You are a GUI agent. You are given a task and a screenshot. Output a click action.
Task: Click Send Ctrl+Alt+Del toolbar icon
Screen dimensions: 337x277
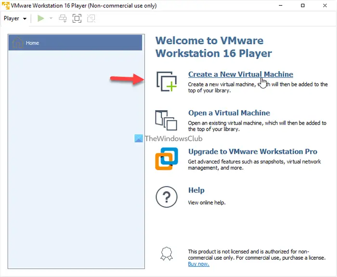[63, 18]
